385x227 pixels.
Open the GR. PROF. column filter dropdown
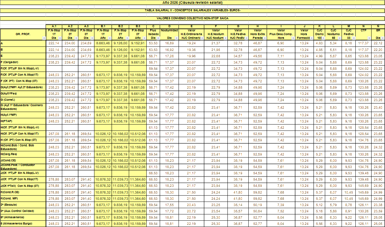tap(43, 38)
